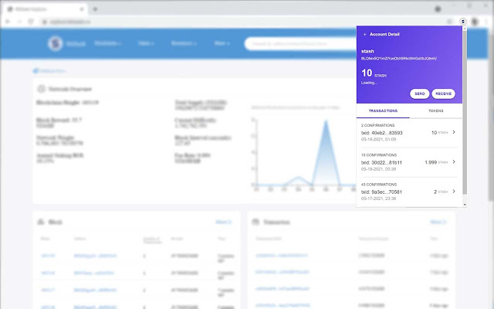Click the browser reload button
Viewport: 494px width, 309px height.
[x=31, y=22]
